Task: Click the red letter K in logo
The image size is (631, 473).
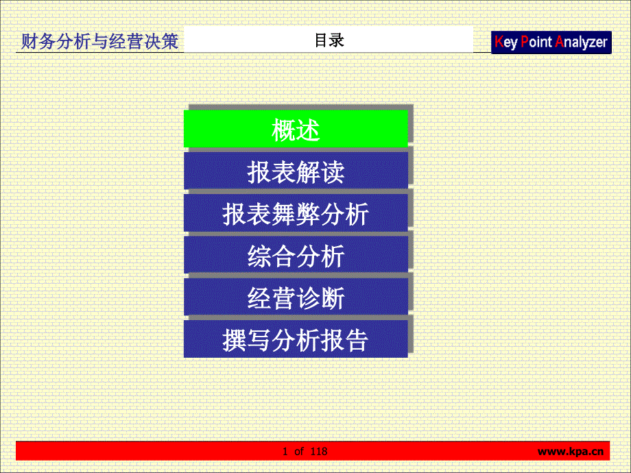Action: coord(499,42)
